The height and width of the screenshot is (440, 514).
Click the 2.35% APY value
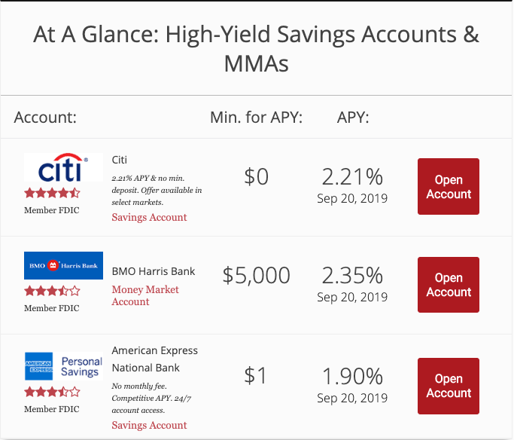click(352, 275)
